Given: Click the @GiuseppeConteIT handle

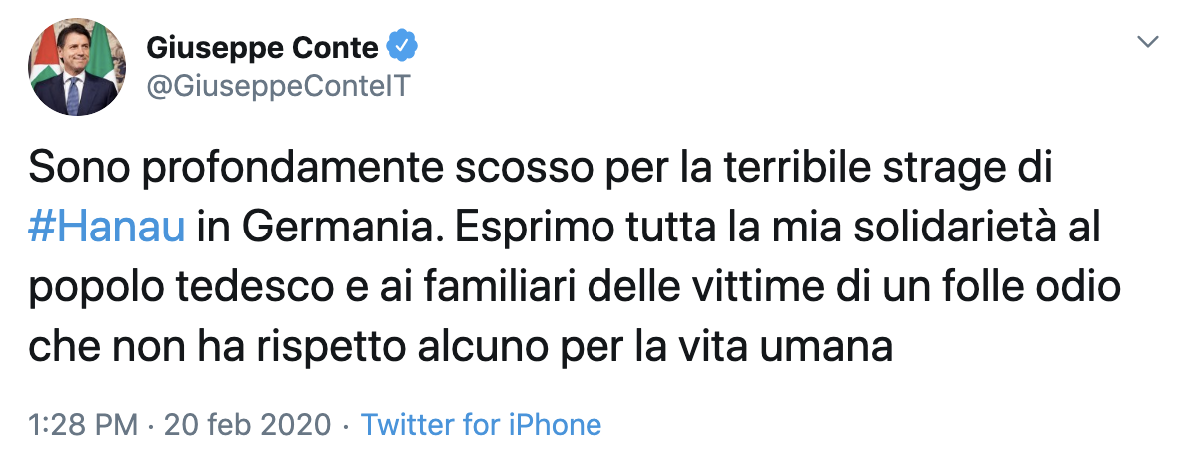Looking at the screenshot, I should coord(278,87).
